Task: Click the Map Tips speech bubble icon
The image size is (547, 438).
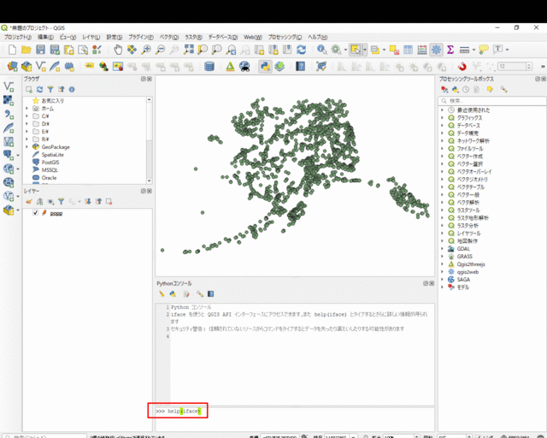Action: click(x=484, y=50)
